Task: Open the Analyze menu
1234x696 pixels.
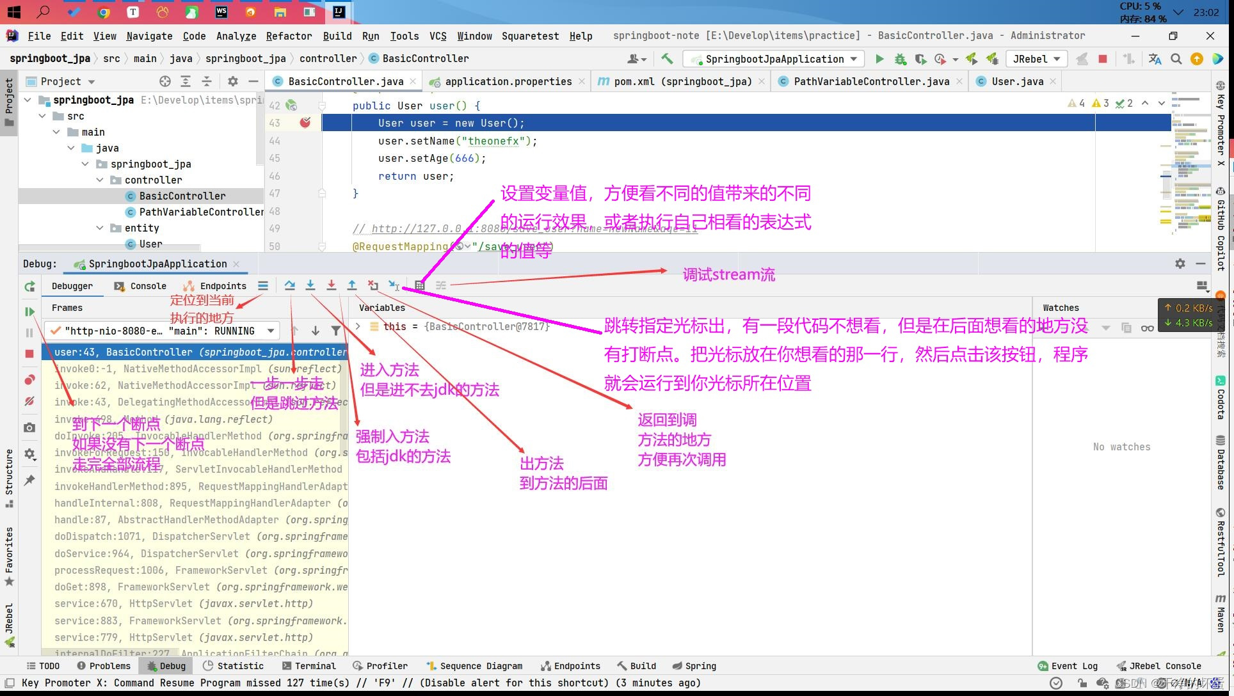Action: 236,36
